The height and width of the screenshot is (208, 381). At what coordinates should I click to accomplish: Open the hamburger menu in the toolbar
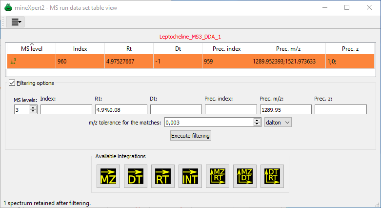(15, 22)
